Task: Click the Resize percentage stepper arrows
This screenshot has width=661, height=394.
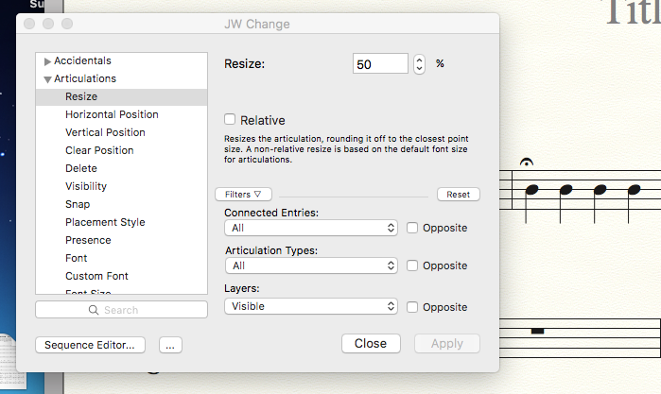Action: click(420, 64)
